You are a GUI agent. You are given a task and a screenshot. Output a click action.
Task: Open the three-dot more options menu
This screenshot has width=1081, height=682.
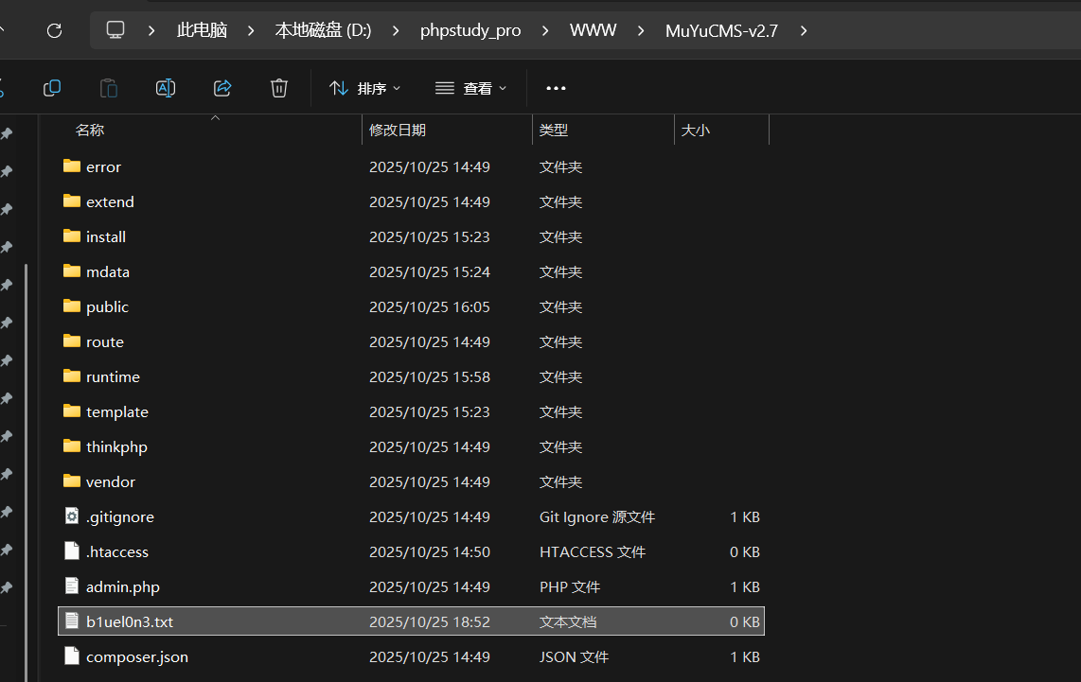pos(556,88)
